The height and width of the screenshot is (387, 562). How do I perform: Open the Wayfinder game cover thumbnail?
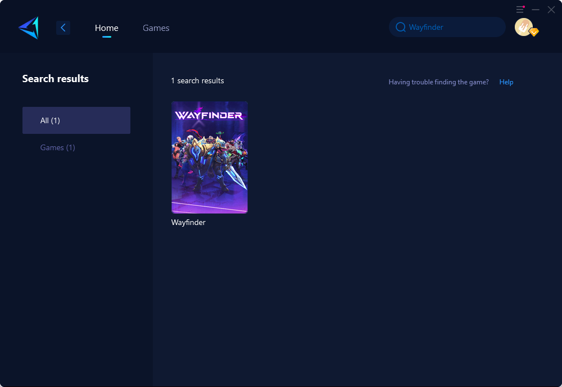pos(209,157)
